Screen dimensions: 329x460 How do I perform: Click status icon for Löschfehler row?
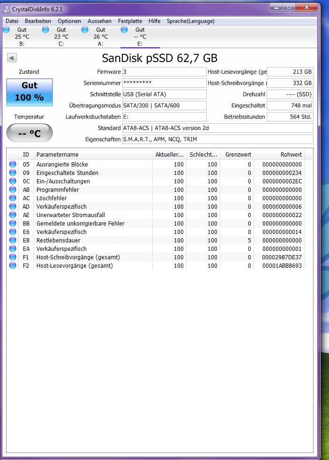[13, 198]
